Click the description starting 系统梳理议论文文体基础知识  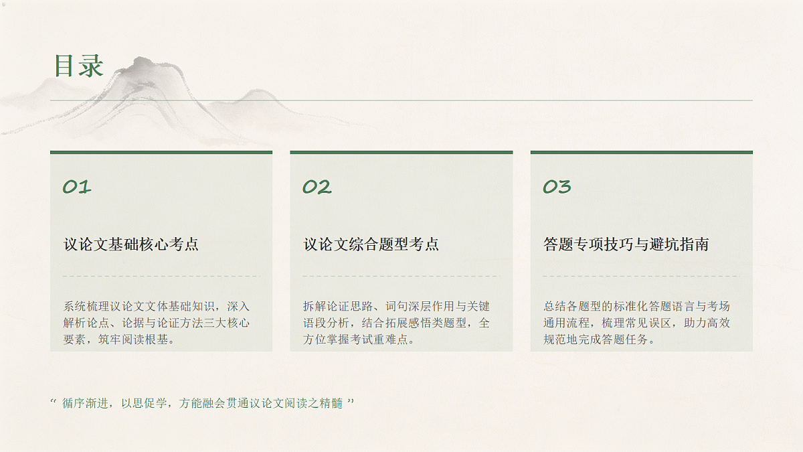click(157, 323)
